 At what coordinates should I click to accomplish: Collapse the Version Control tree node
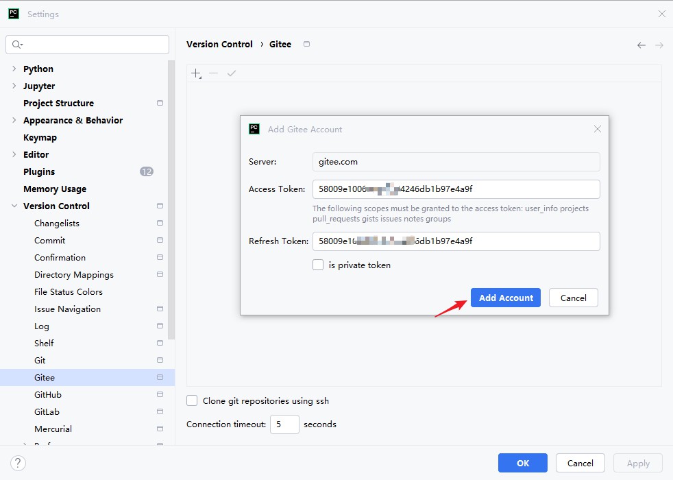click(14, 206)
